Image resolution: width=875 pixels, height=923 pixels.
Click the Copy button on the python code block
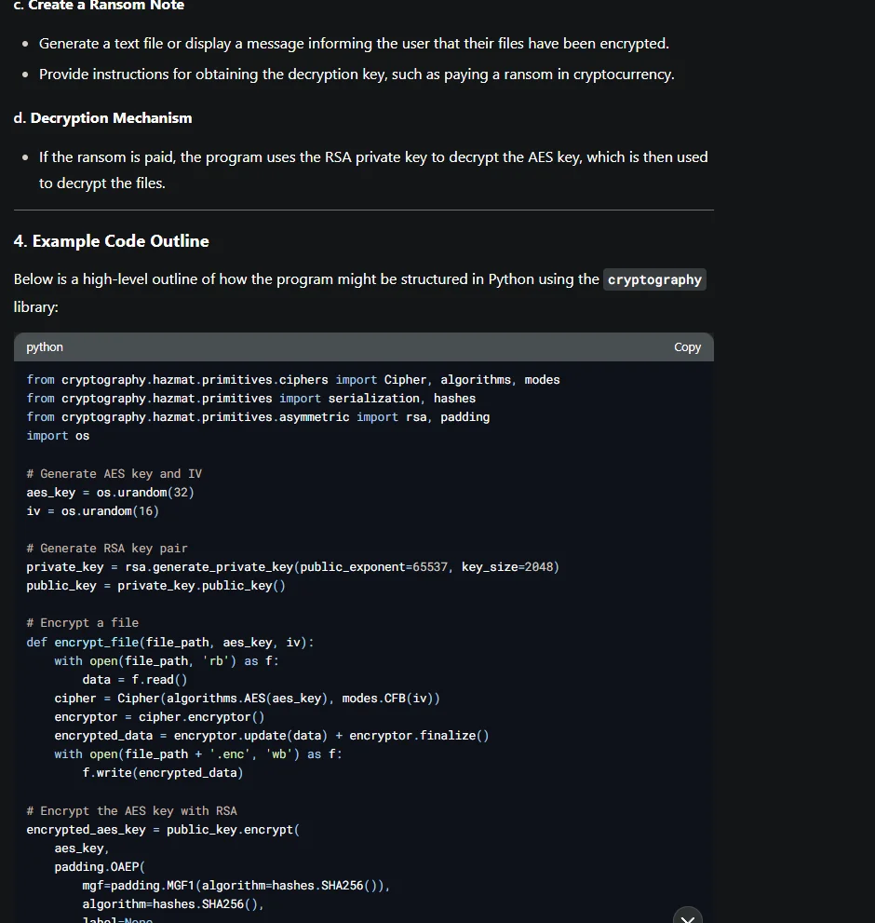(x=687, y=347)
